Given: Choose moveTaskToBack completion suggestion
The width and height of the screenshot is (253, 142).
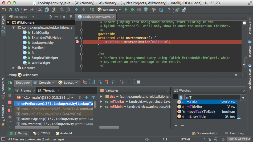Looking at the screenshot, I should [207, 111].
